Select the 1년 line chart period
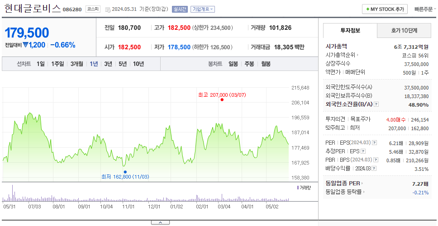The height and width of the screenshot is (226, 438). (x=94, y=64)
